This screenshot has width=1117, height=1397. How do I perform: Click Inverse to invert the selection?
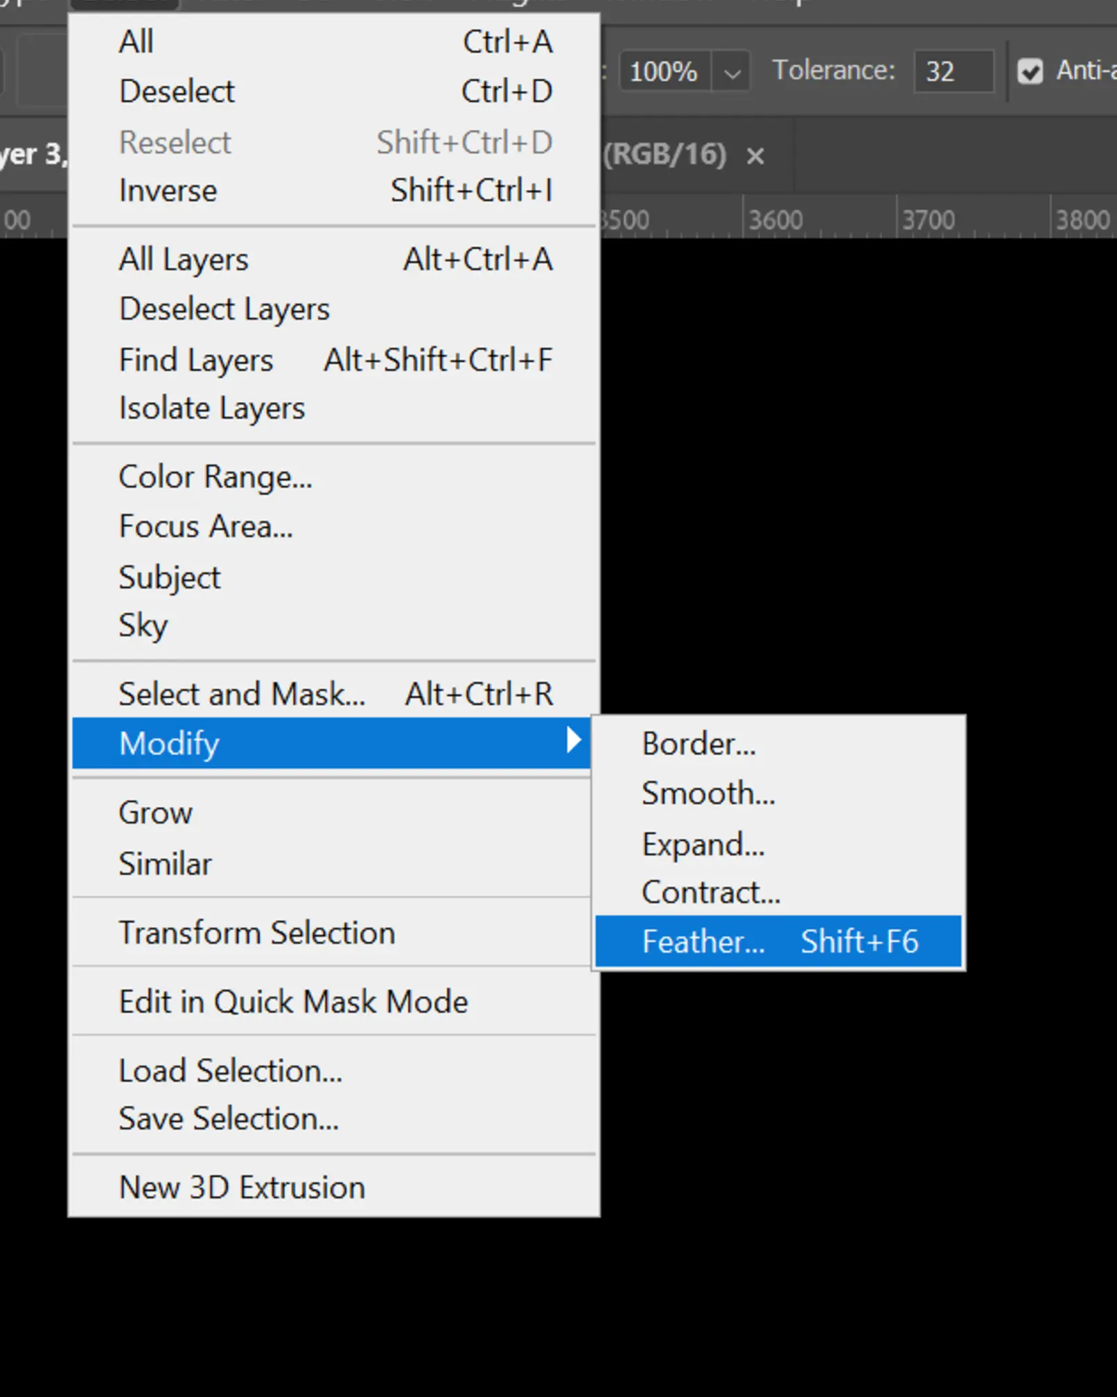point(168,190)
